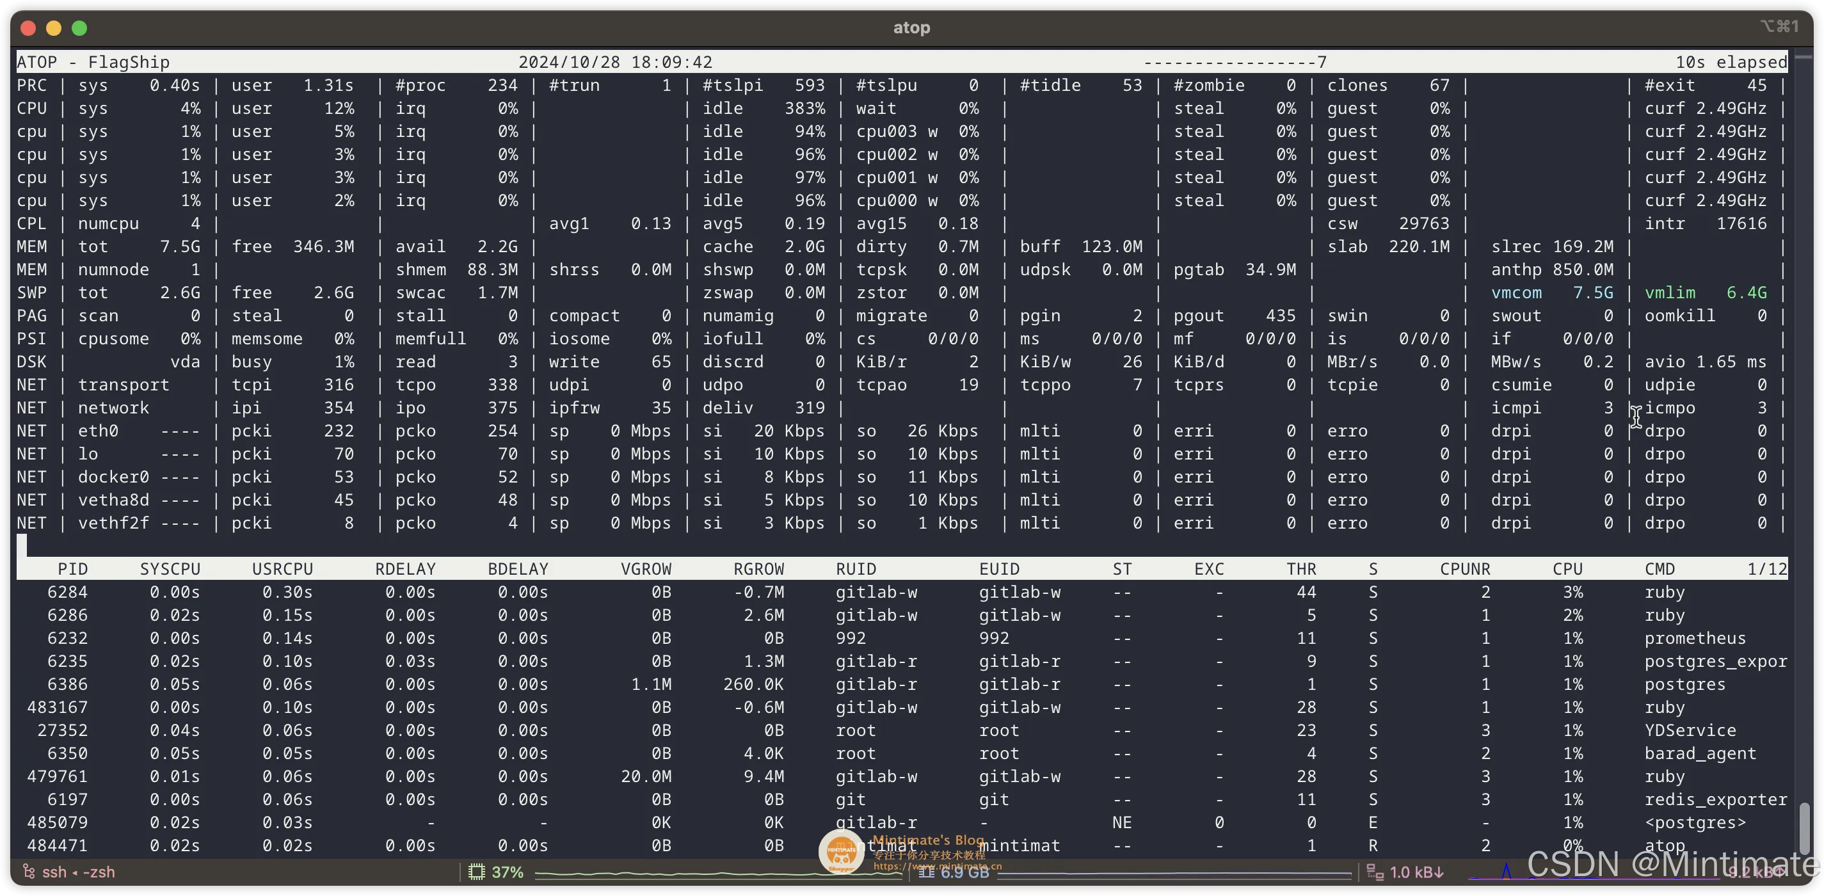Select the redis_exporter process row

click(1715, 799)
